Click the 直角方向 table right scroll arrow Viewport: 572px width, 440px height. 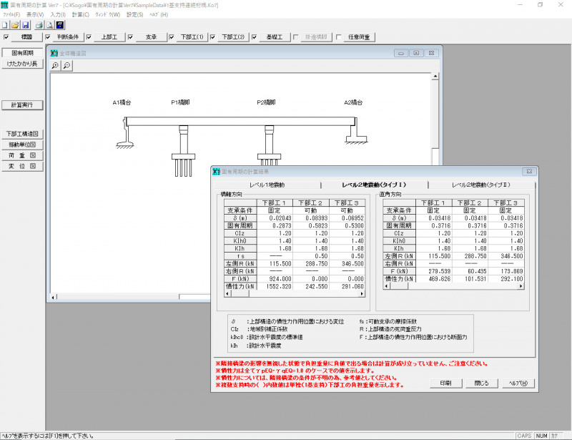pos(521,286)
